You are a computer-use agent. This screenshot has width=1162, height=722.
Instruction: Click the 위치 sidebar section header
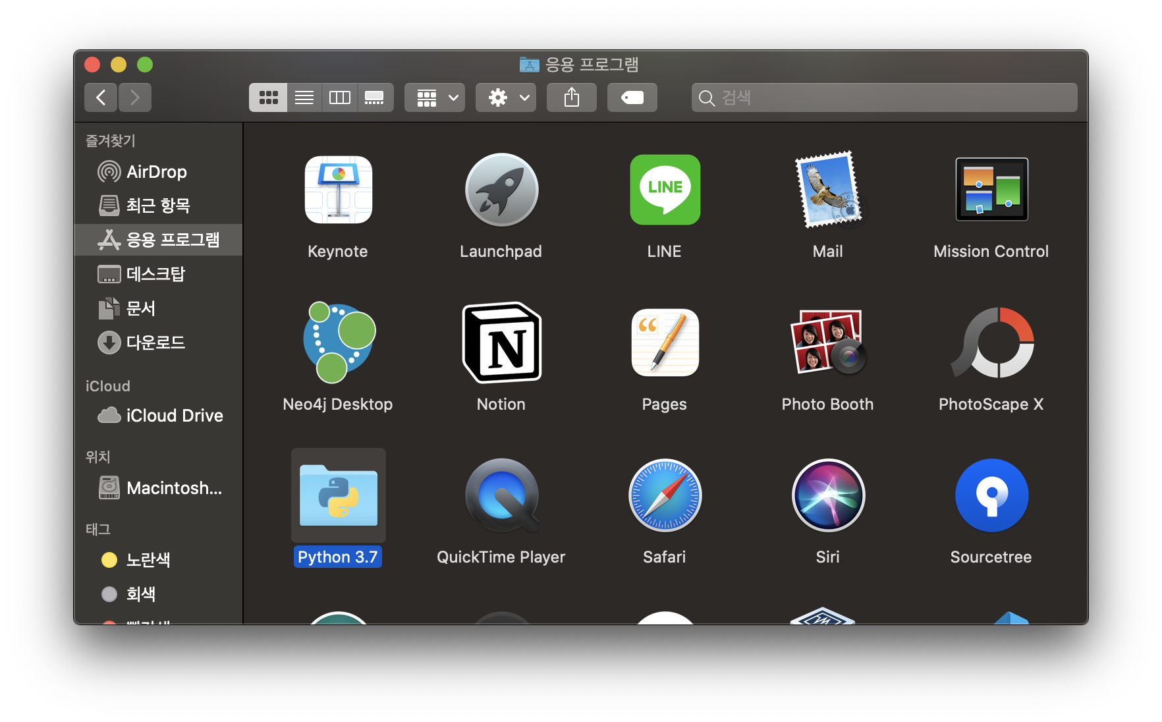98,457
